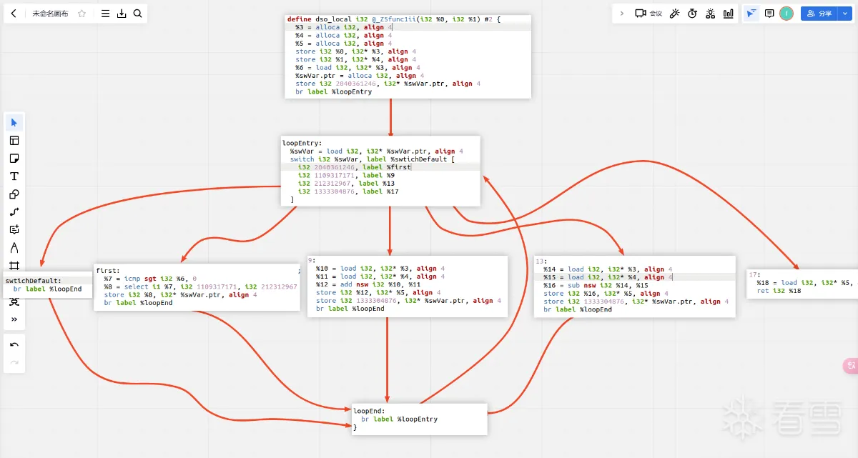Select the mind map tool
The image size is (858, 458).
click(14, 302)
